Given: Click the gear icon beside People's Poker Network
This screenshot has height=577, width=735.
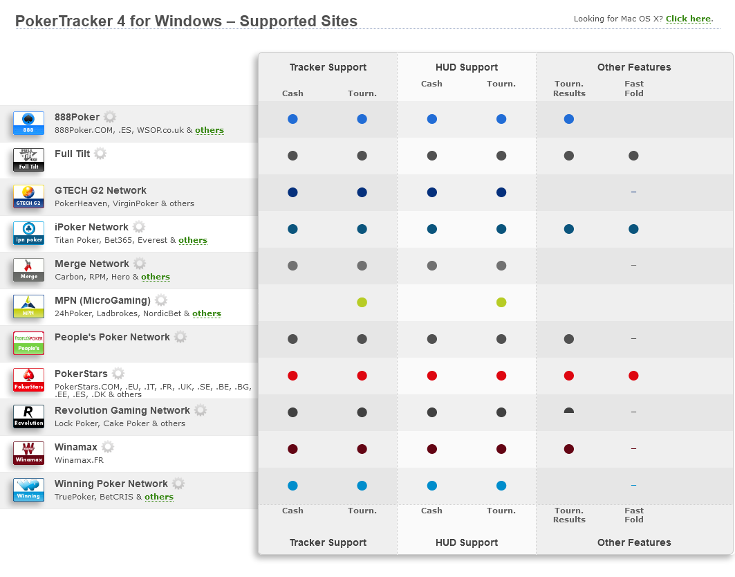Looking at the screenshot, I should (180, 336).
